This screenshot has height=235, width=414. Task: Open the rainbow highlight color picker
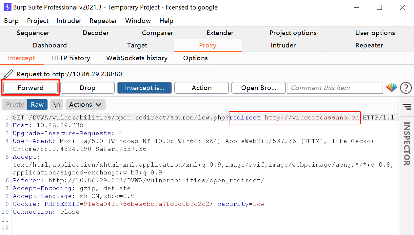pos(391,88)
